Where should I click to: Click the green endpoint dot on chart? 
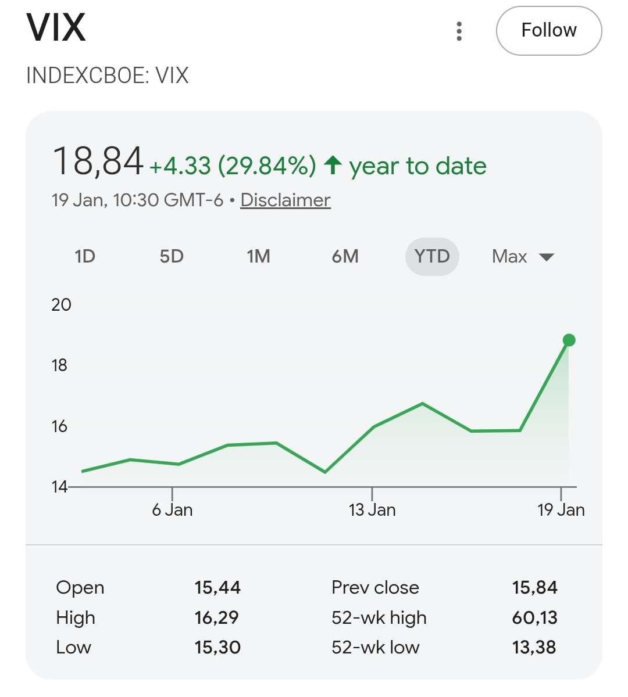(569, 340)
